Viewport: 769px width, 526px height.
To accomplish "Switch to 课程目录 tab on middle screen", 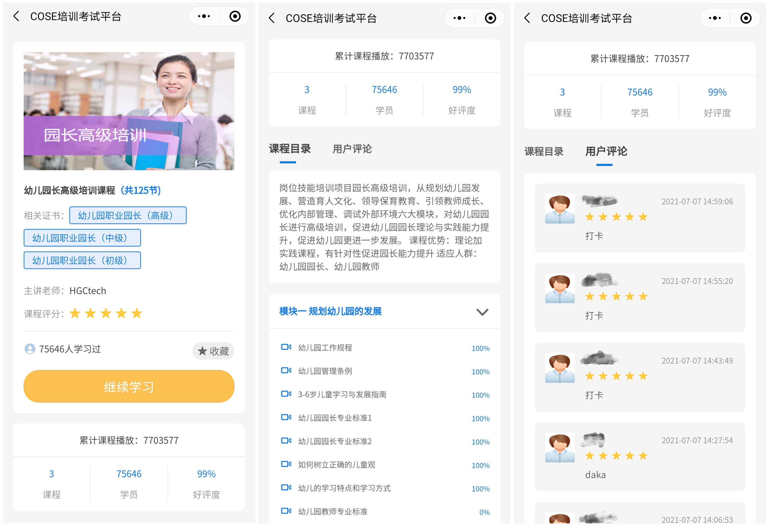I will click(290, 149).
